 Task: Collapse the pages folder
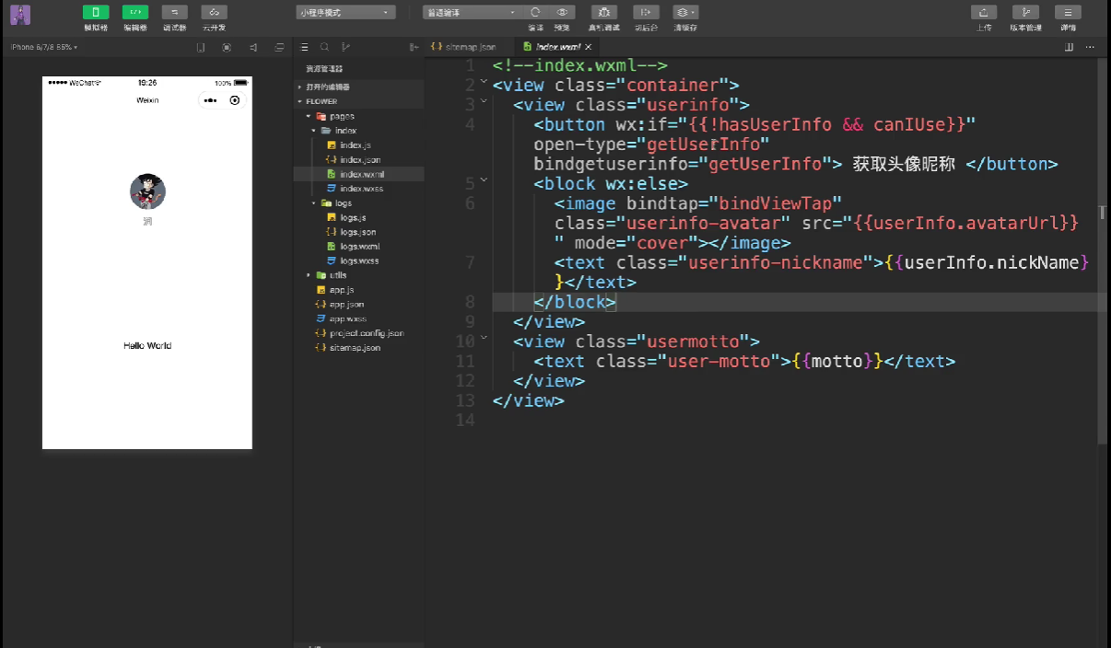[x=358, y=116]
